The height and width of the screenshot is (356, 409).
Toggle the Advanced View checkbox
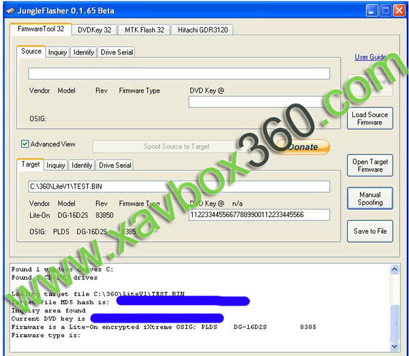coord(25,144)
